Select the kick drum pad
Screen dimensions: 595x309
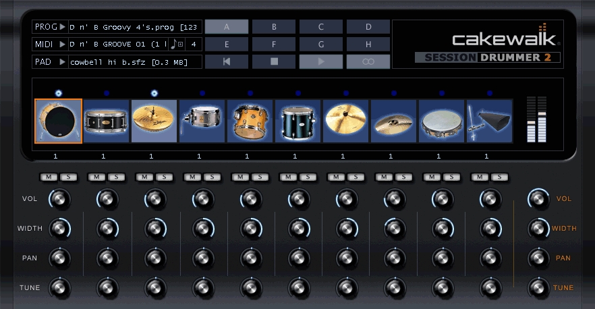pyautogui.click(x=59, y=121)
